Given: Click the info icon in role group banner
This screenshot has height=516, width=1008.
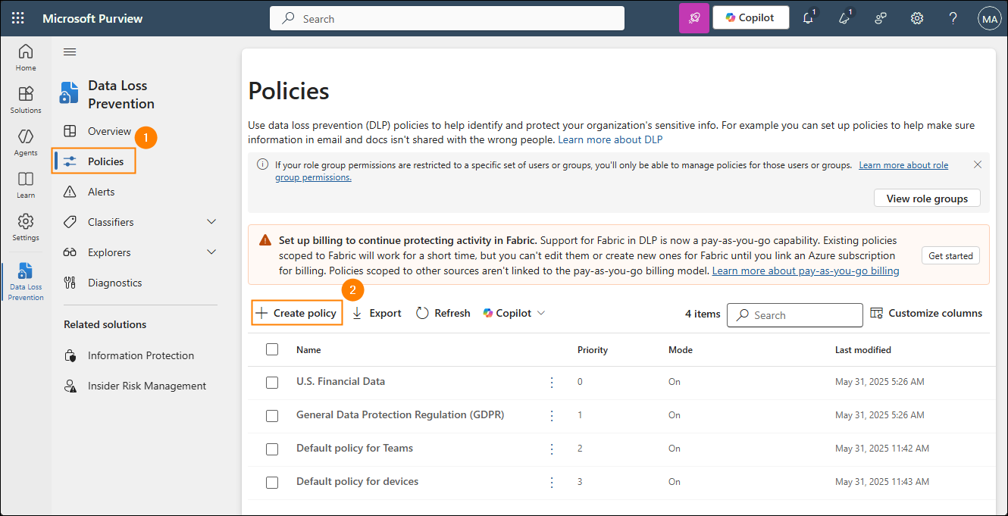Looking at the screenshot, I should (262, 164).
